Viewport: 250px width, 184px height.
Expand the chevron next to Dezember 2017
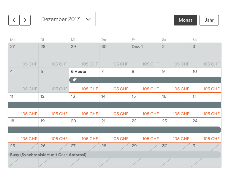click(88, 19)
